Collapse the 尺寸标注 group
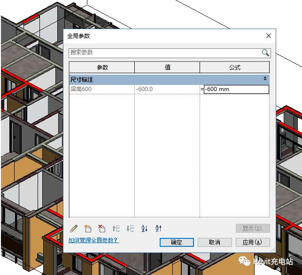The height and width of the screenshot is (275, 302). click(x=265, y=78)
